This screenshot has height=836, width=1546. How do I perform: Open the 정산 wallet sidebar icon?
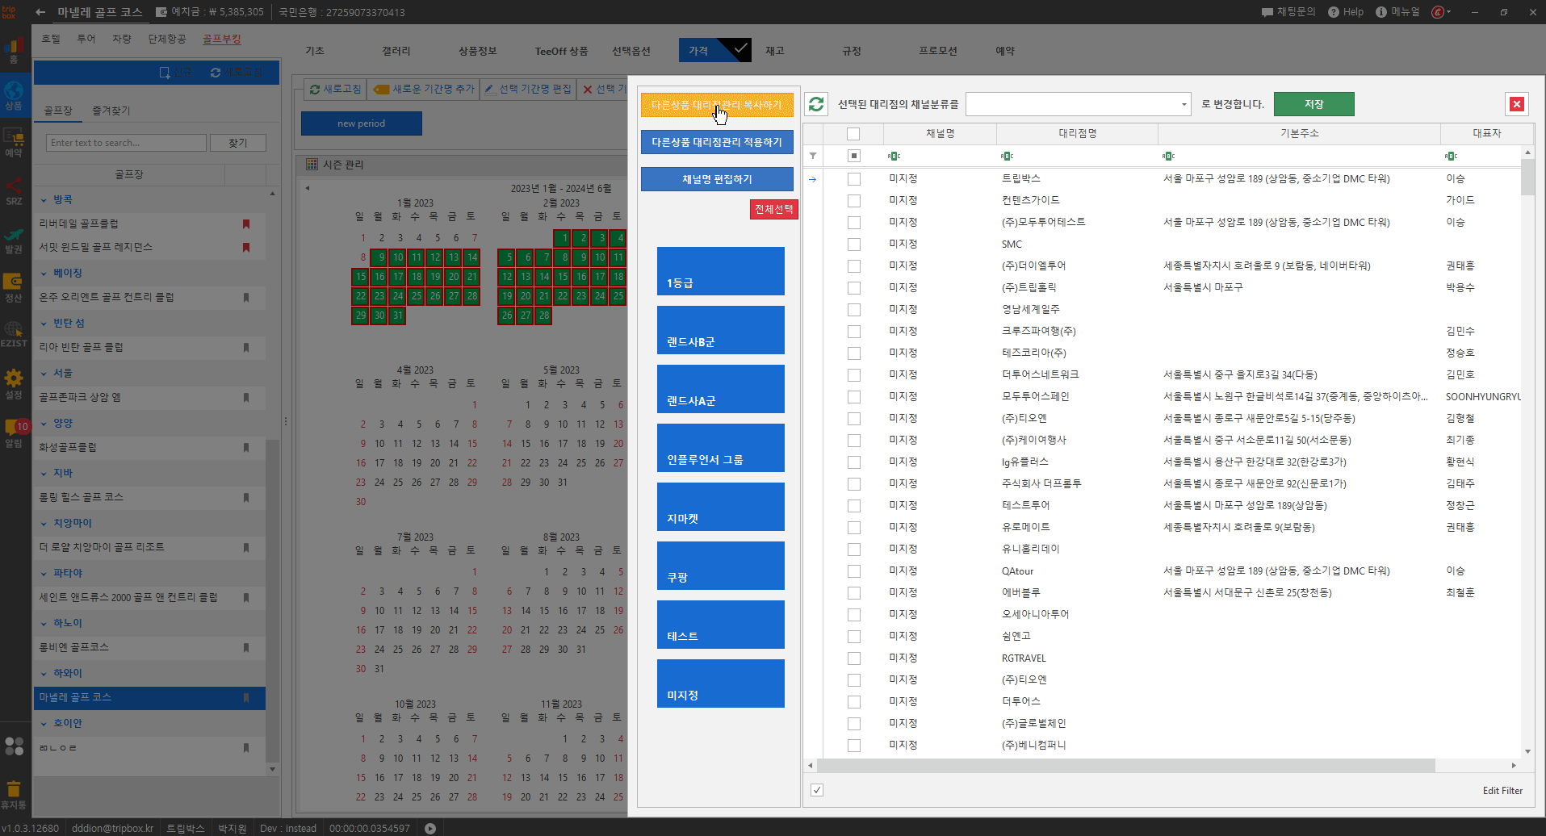[14, 287]
